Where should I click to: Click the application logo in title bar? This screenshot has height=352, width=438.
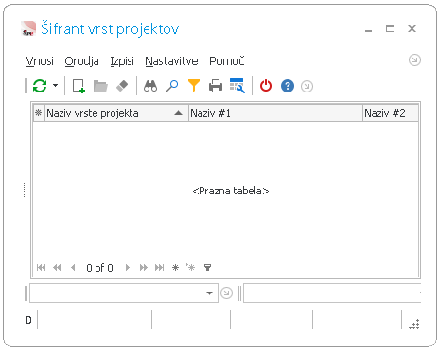tap(28, 28)
